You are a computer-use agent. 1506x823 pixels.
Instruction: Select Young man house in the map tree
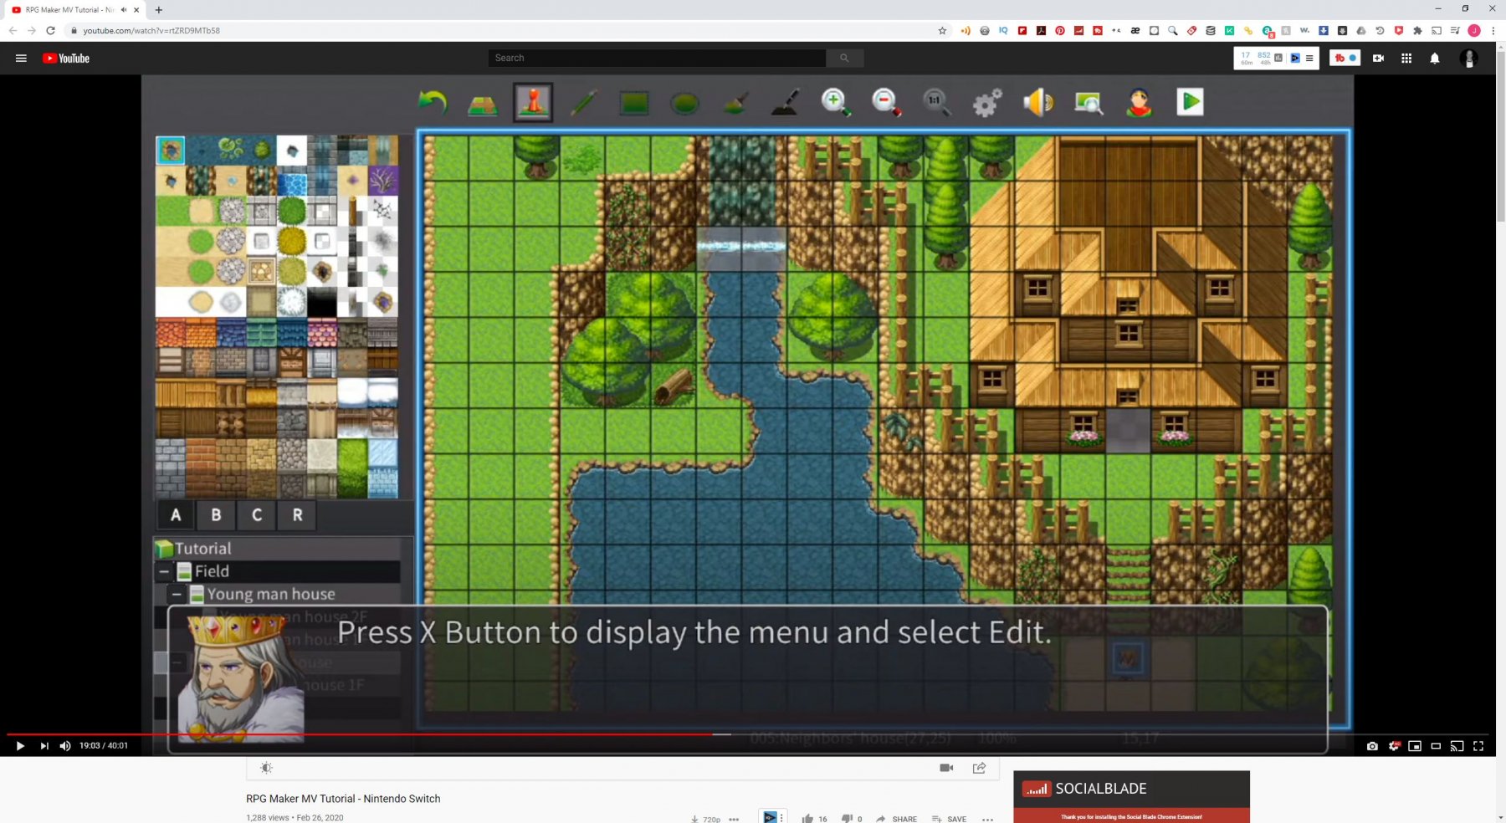point(271,594)
